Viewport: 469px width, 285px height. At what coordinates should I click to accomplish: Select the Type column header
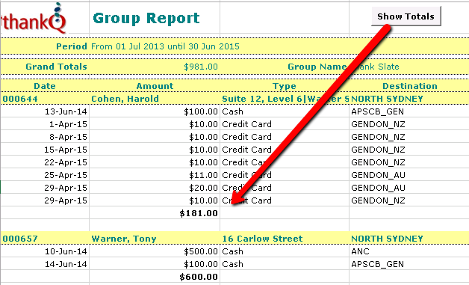[284, 86]
